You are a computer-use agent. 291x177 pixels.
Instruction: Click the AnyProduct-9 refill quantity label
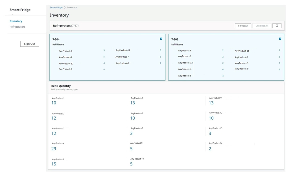click(136, 143)
